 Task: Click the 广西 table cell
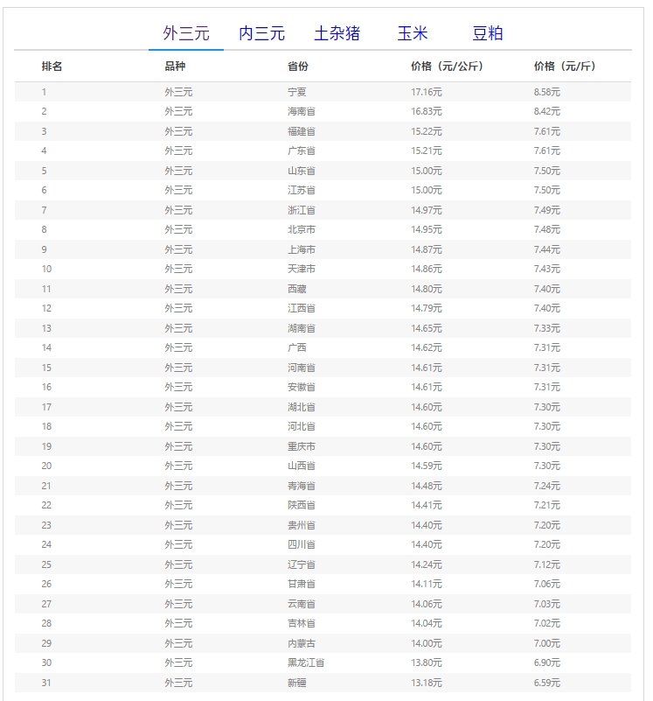297,347
